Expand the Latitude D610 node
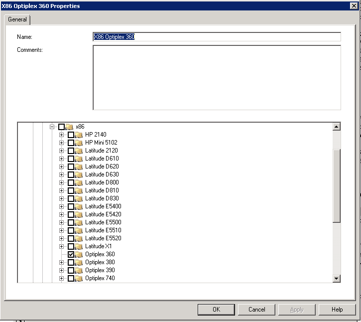 coord(61,159)
